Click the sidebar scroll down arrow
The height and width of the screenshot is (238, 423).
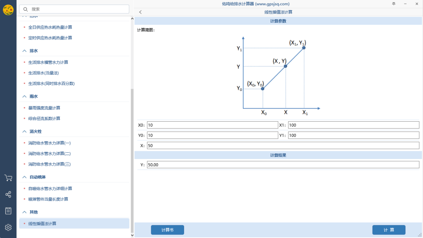132,235
